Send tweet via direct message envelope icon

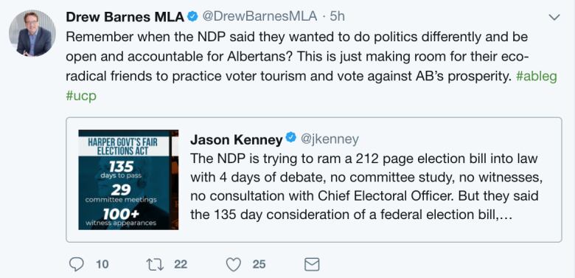312,265
